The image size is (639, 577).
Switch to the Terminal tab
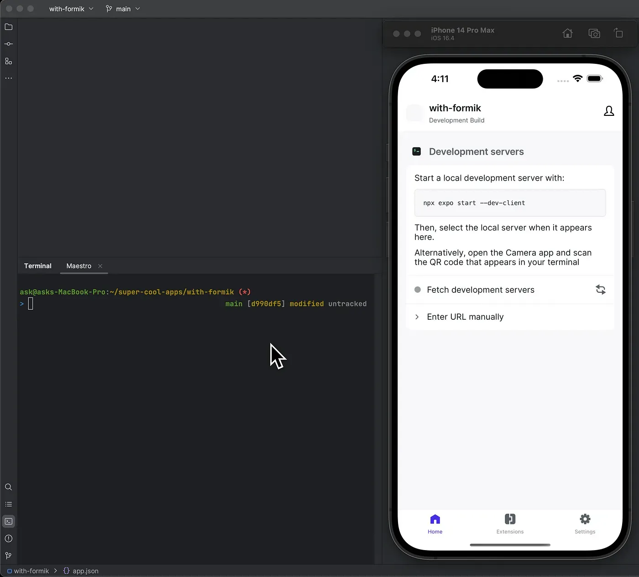pos(38,266)
